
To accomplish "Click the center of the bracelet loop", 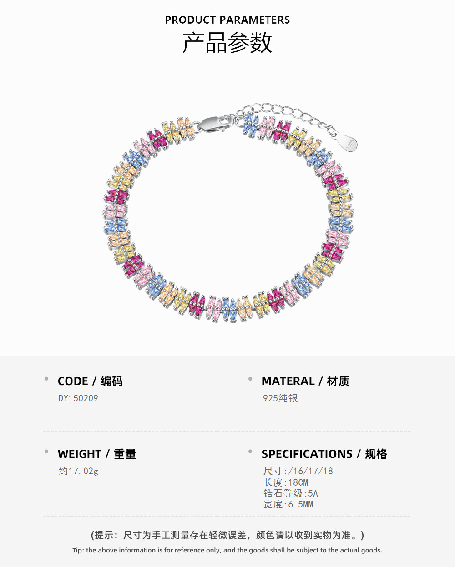I will 227,214.
